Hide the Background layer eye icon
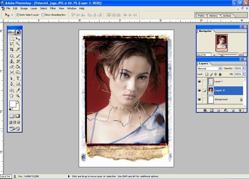249x179 pixels. pyautogui.click(x=199, y=99)
